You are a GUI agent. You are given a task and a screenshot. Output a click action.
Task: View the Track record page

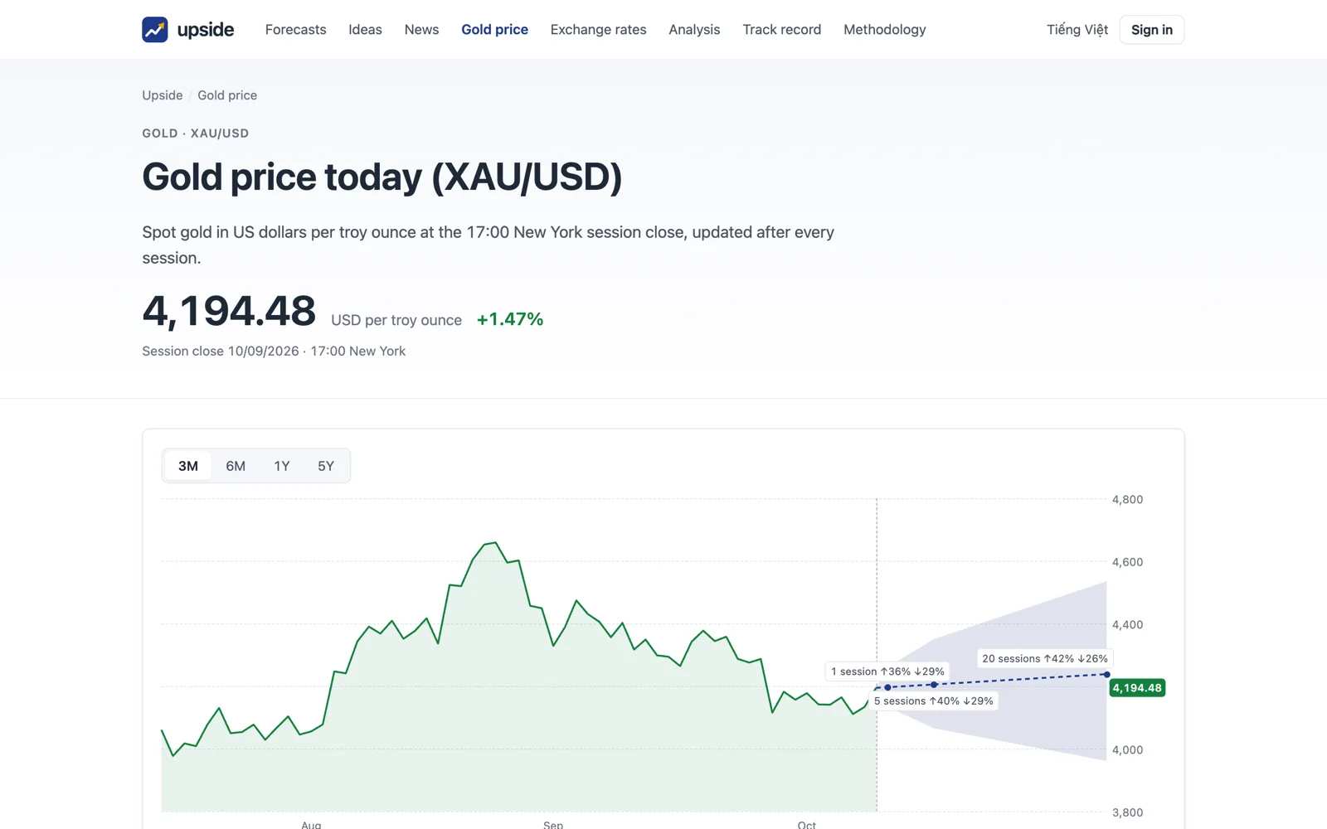(781, 30)
